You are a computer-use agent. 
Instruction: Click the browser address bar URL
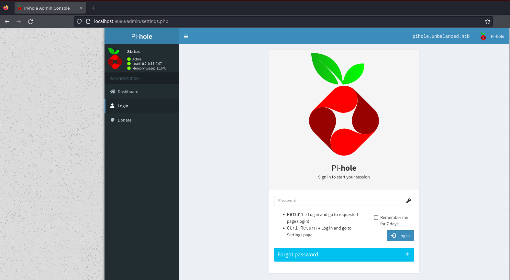coord(131,21)
